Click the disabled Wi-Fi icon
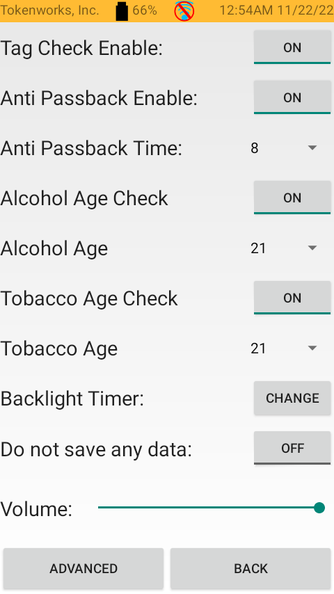Image resolution: width=334 pixels, height=594 pixels. click(184, 10)
